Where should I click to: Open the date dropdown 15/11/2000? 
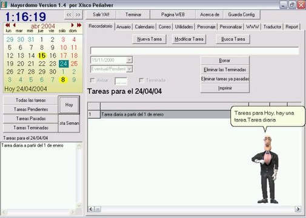[129, 60]
